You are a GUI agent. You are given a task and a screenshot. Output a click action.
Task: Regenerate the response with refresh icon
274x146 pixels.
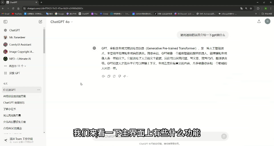click(114, 76)
